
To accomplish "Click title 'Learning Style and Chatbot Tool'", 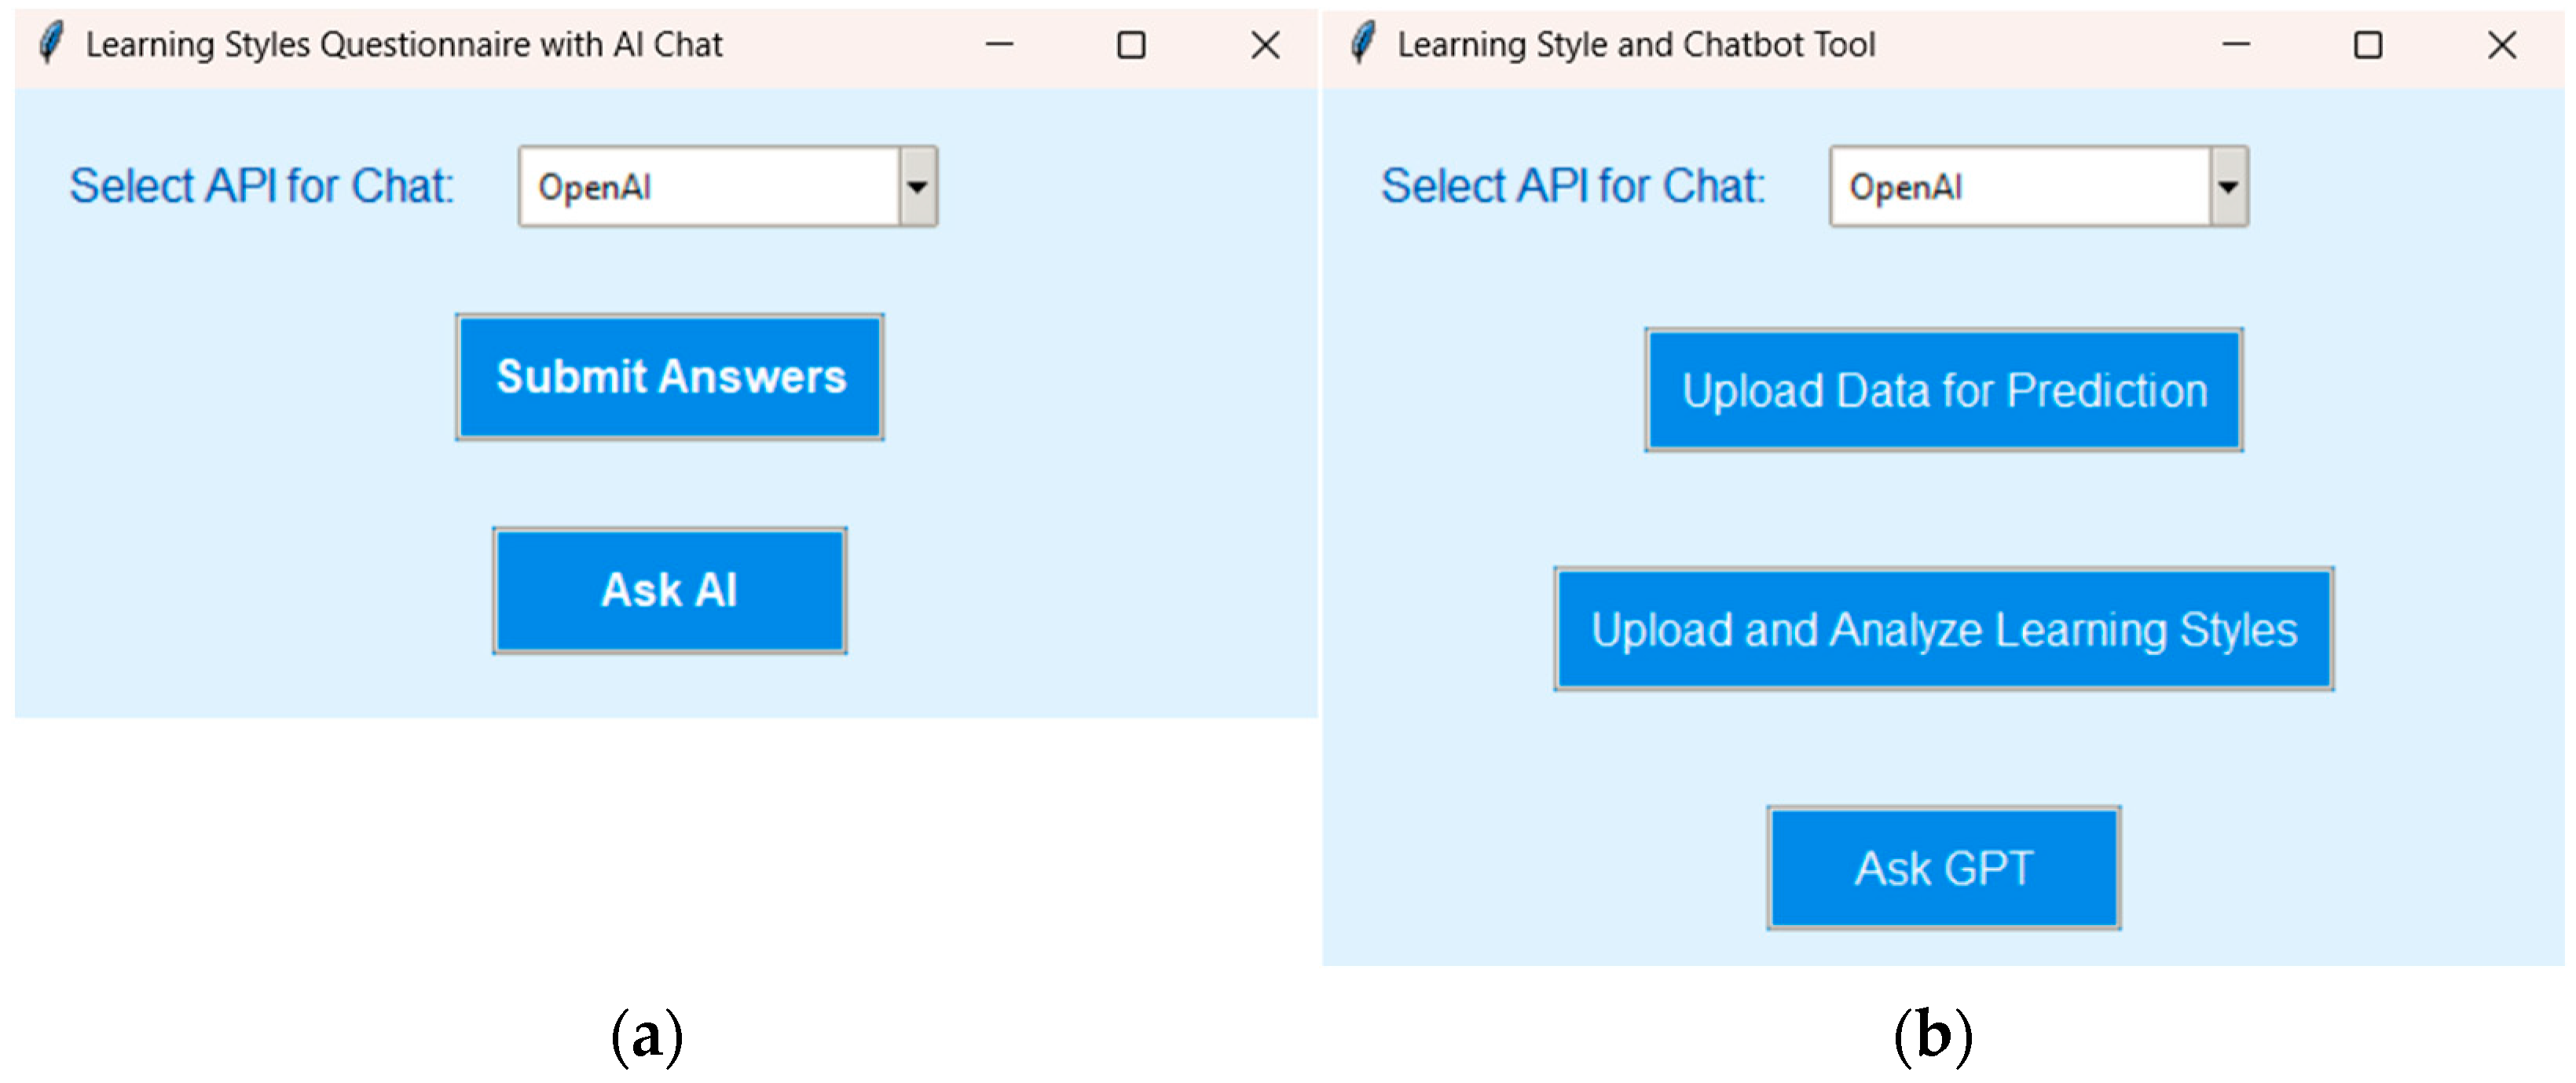I will pyautogui.click(x=1636, y=45).
